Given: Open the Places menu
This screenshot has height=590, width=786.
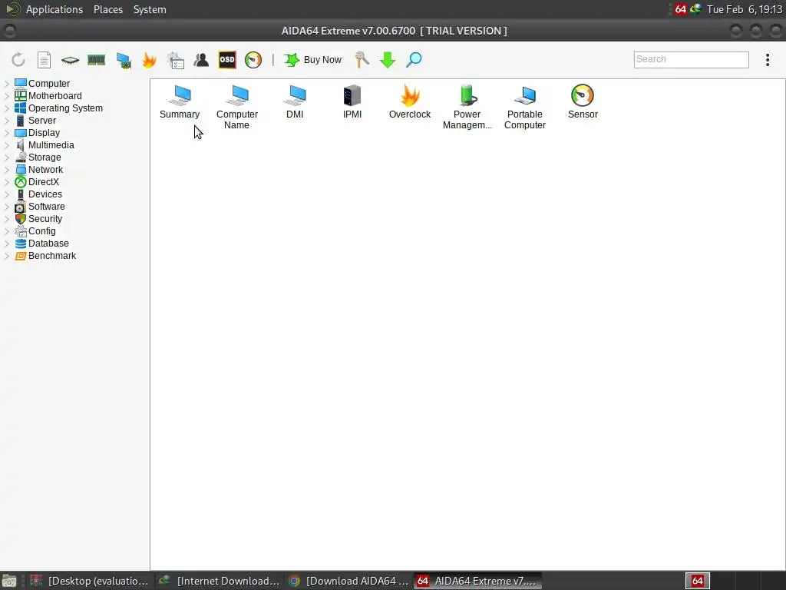Looking at the screenshot, I should [107, 9].
